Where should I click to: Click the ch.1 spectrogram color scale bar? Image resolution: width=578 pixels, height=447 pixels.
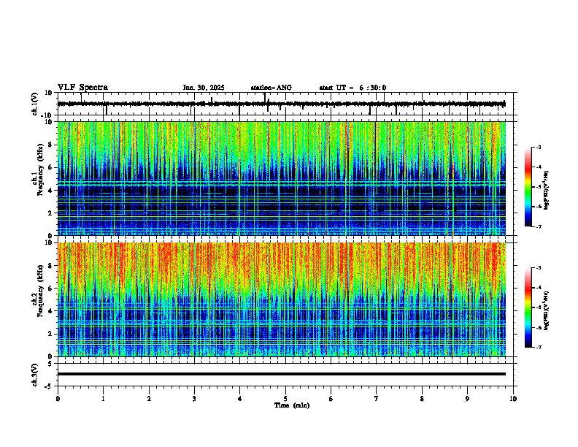tap(528, 186)
